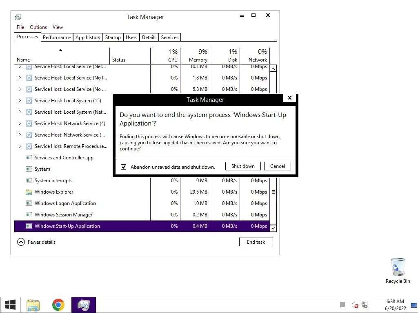Switch to the Details tab

(149, 37)
